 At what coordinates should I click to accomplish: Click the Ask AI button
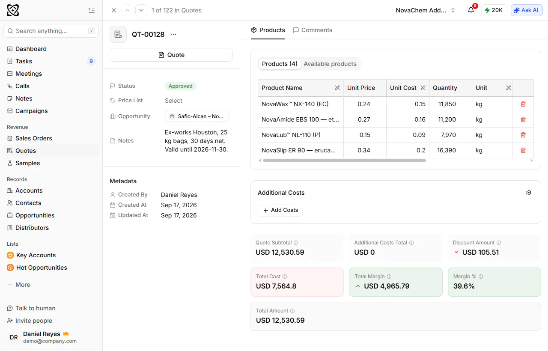(x=527, y=10)
